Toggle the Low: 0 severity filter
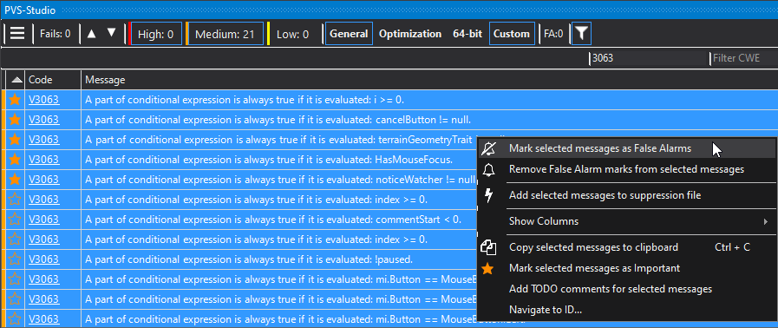Screen dimensions: 778x328 [x=293, y=34]
